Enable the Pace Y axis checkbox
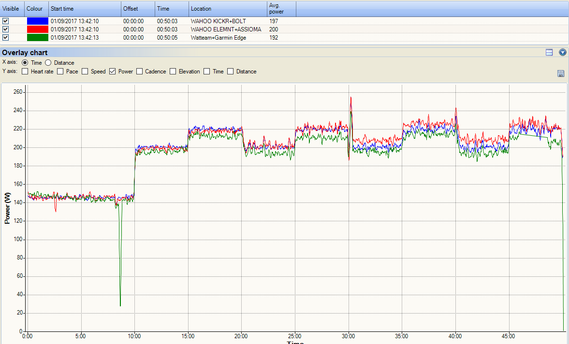 (60, 72)
